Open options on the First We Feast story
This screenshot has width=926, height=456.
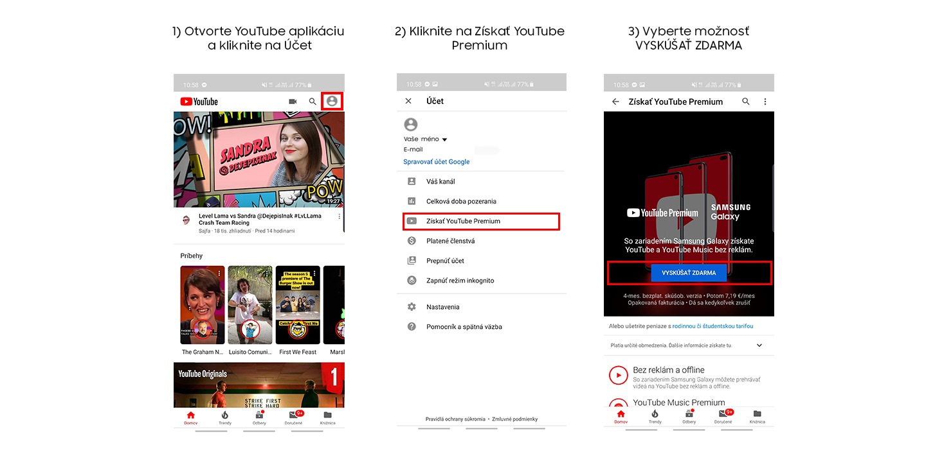(314, 273)
